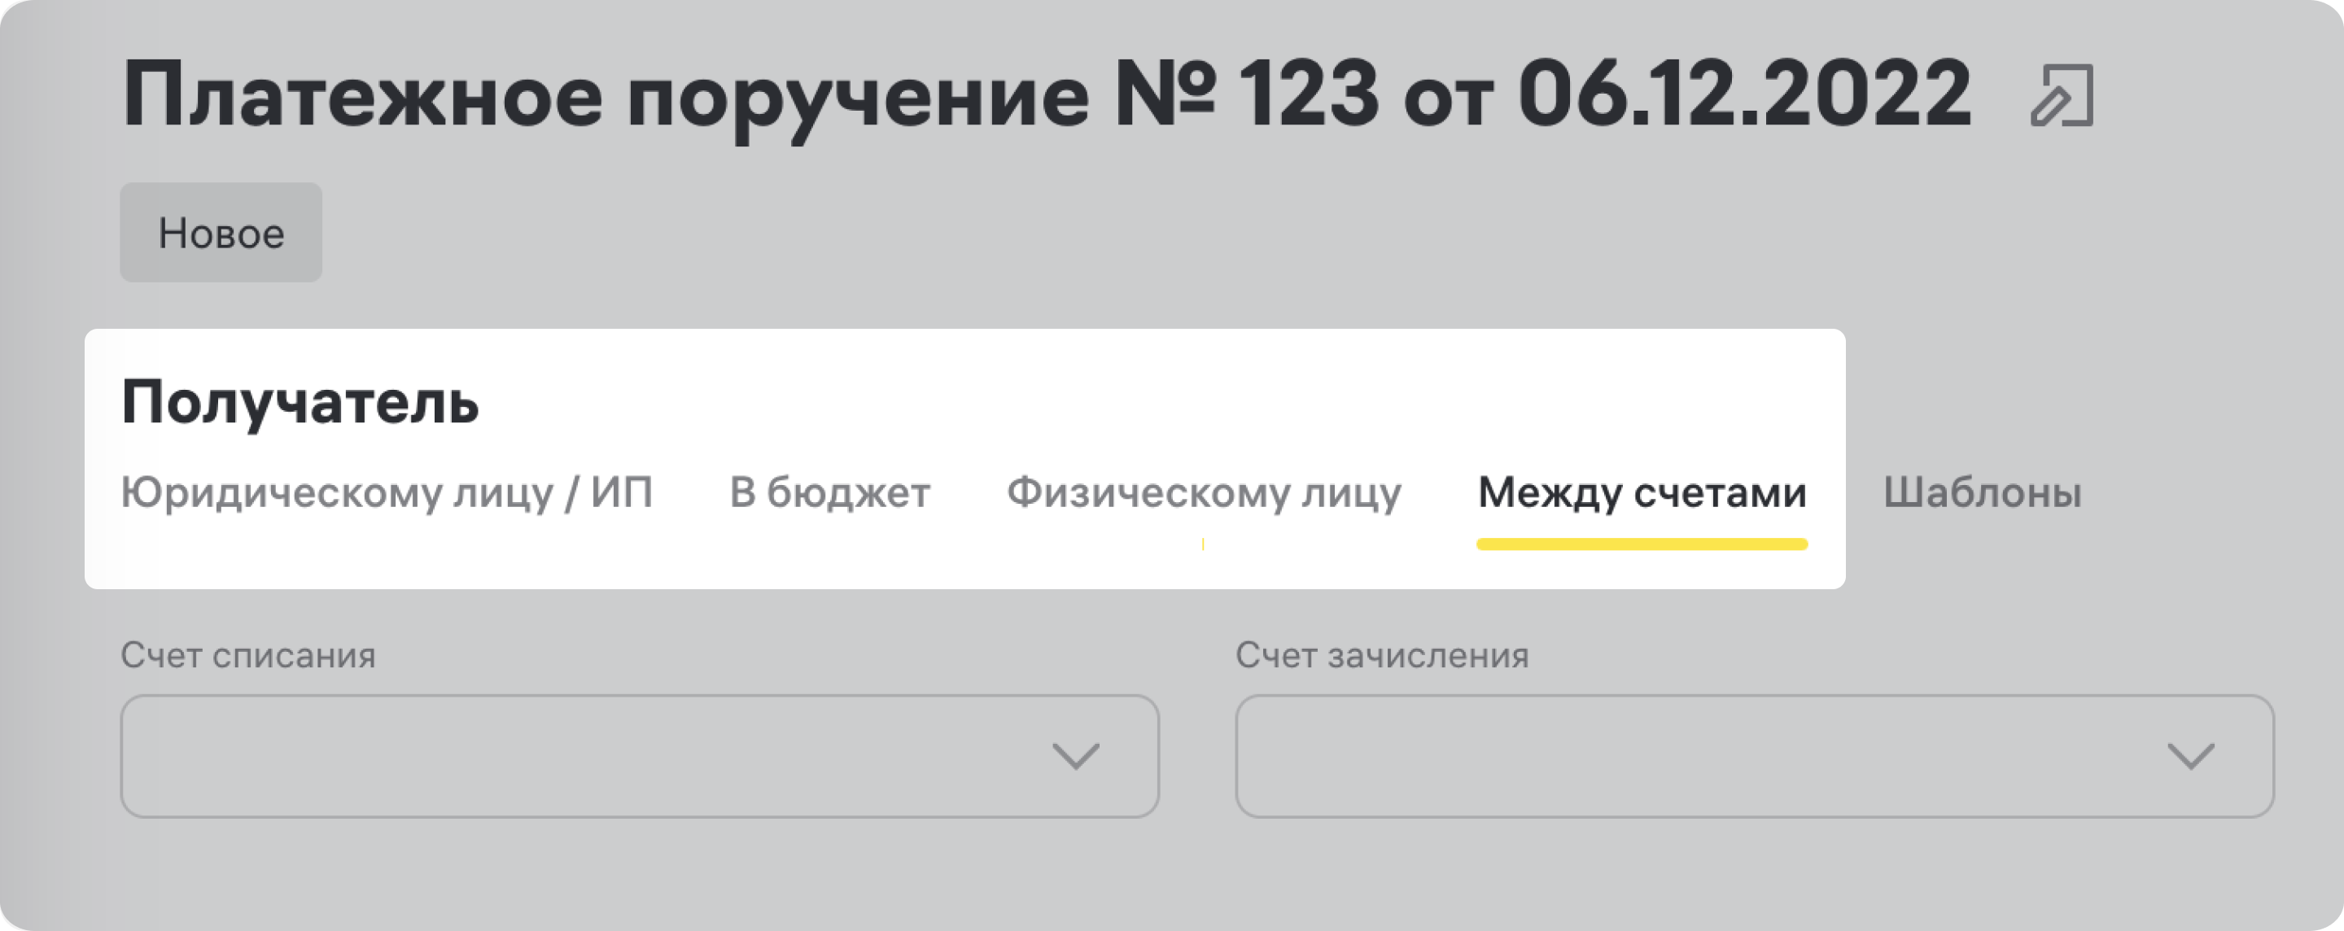Expand the chevron arrow in Счет списания
This screenshot has width=2344, height=931.
click(x=1075, y=756)
